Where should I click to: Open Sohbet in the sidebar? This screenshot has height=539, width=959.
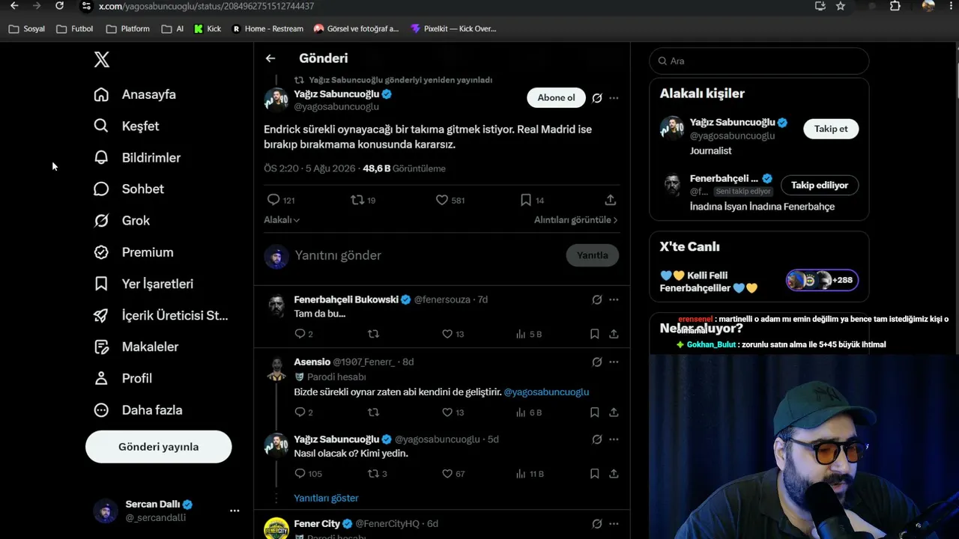(129, 189)
